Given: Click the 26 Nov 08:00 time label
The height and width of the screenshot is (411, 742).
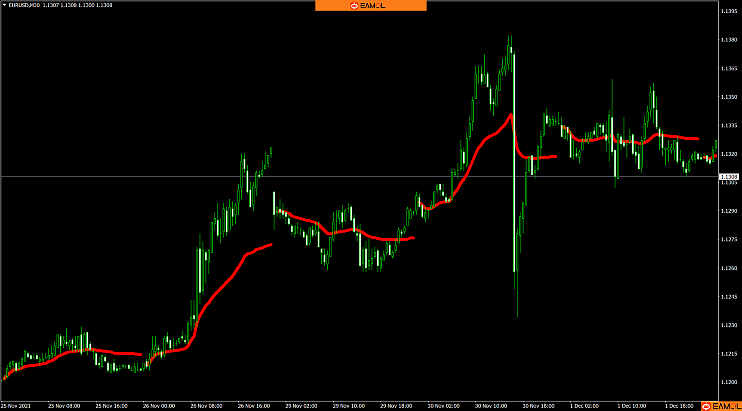Looking at the screenshot, I should coord(206,406).
